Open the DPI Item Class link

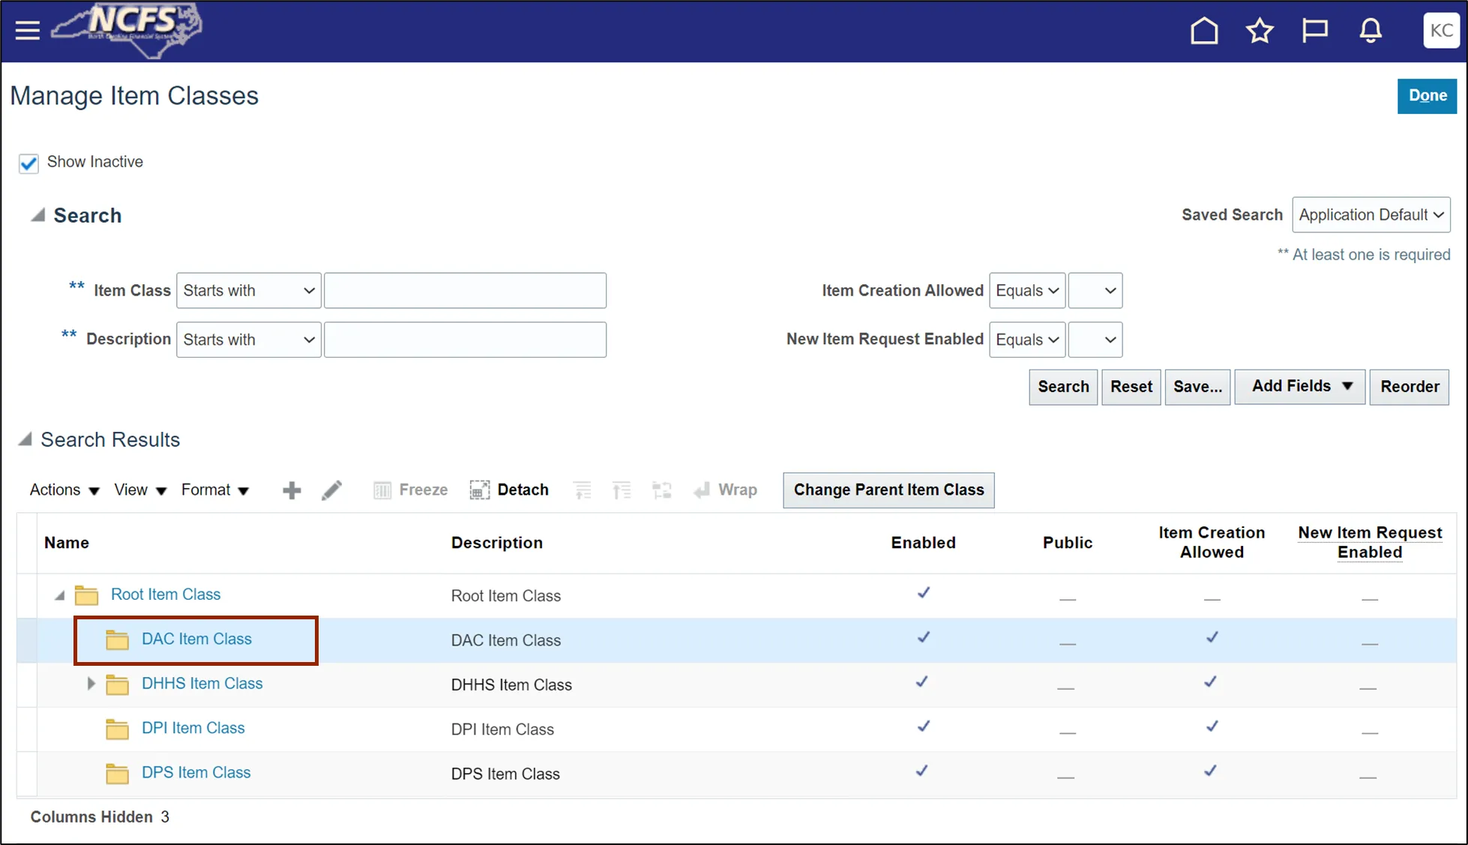tap(193, 728)
